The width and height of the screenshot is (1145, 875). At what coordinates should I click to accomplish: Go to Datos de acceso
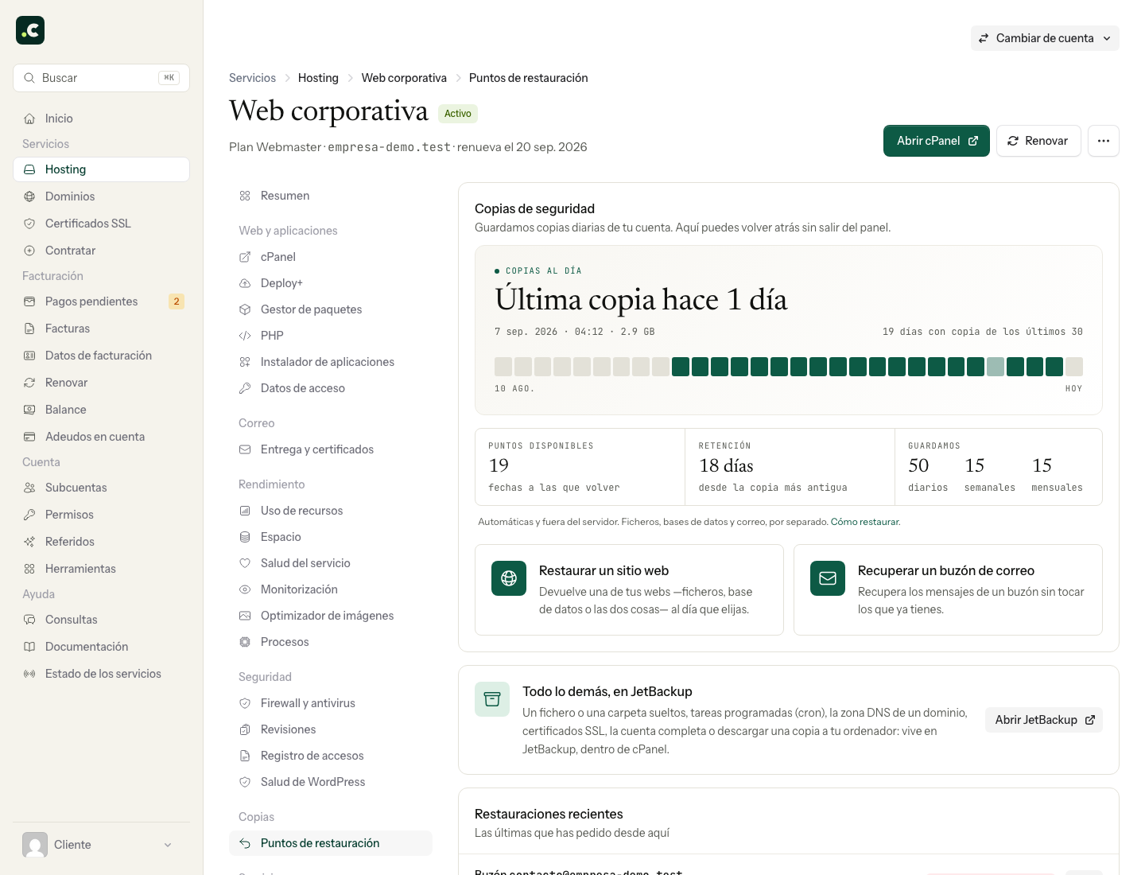[x=331, y=388]
